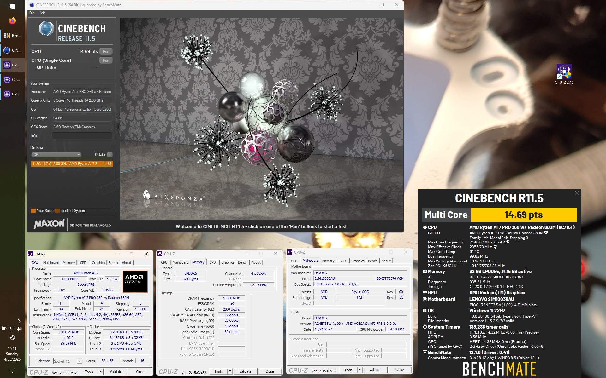Click the rendered Cinebench scene image

261,118
